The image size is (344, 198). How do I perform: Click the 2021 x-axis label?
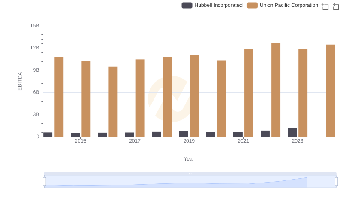click(243, 141)
